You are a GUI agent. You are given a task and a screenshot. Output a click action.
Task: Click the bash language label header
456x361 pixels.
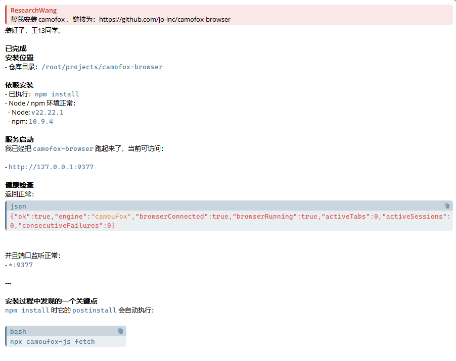[x=18, y=331]
